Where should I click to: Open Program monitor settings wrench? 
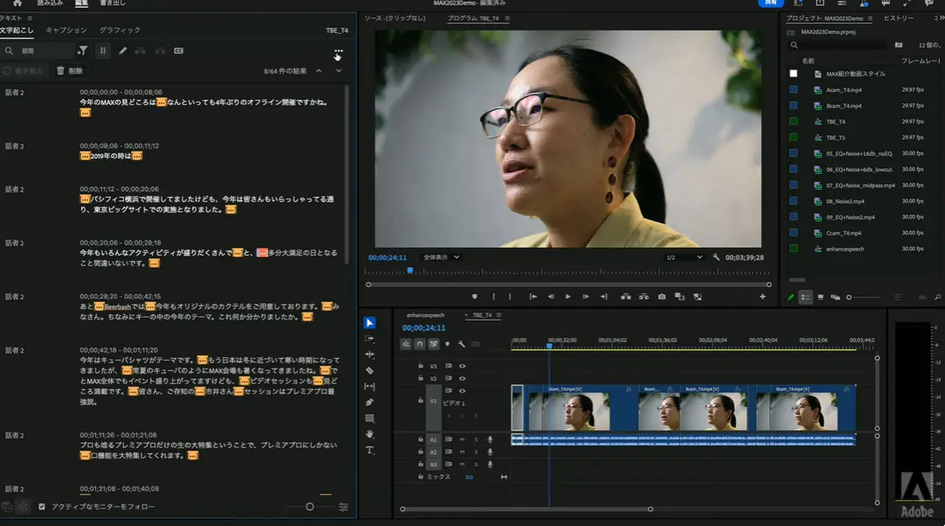(x=716, y=258)
